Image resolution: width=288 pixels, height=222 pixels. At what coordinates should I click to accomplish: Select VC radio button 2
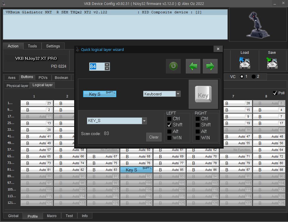coord(253,77)
